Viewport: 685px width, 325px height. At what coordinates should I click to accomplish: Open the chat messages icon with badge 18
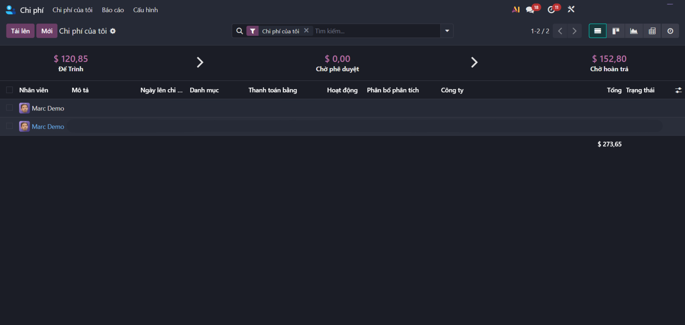point(530,10)
